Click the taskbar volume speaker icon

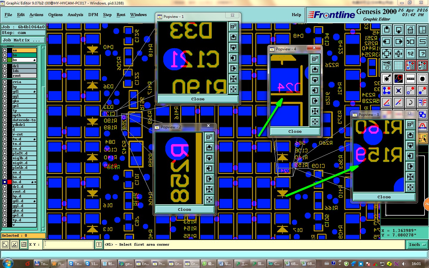[x=404, y=264]
